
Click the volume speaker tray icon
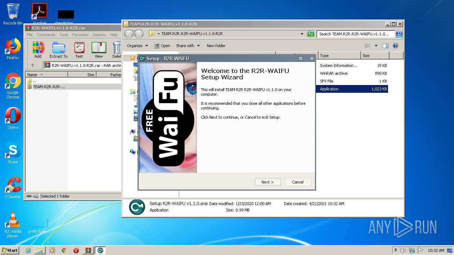(403, 250)
